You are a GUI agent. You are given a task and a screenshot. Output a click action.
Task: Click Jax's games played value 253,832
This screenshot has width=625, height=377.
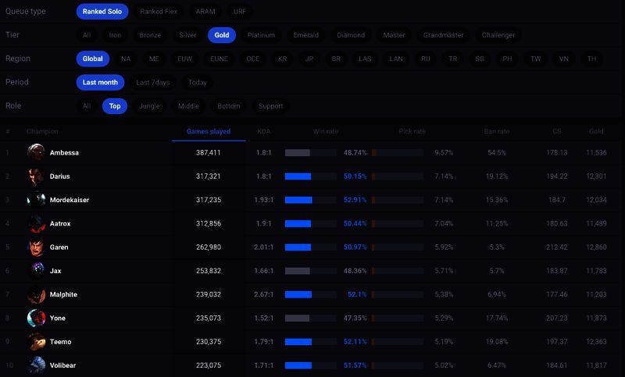coord(208,271)
